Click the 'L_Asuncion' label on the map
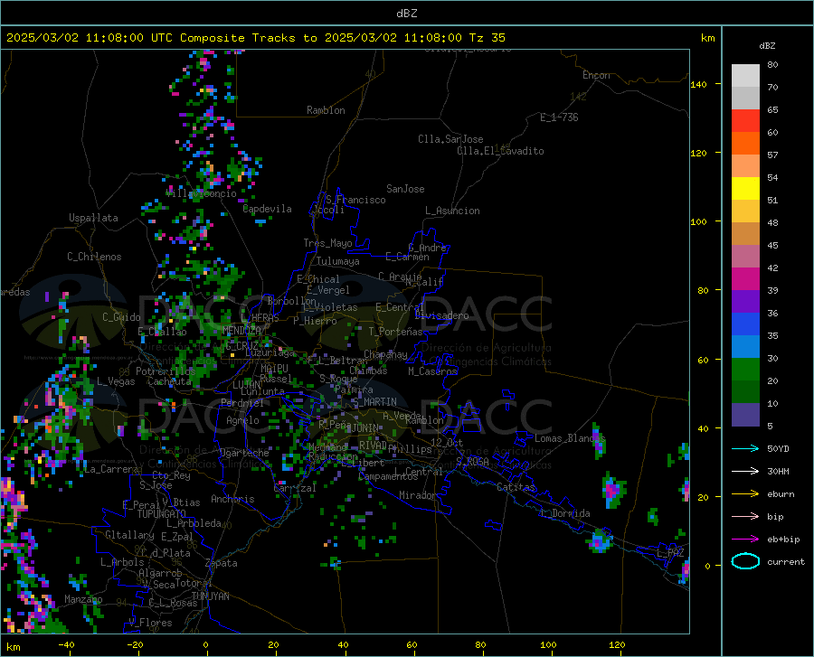Screen dimensions: 814x657 point(452,211)
